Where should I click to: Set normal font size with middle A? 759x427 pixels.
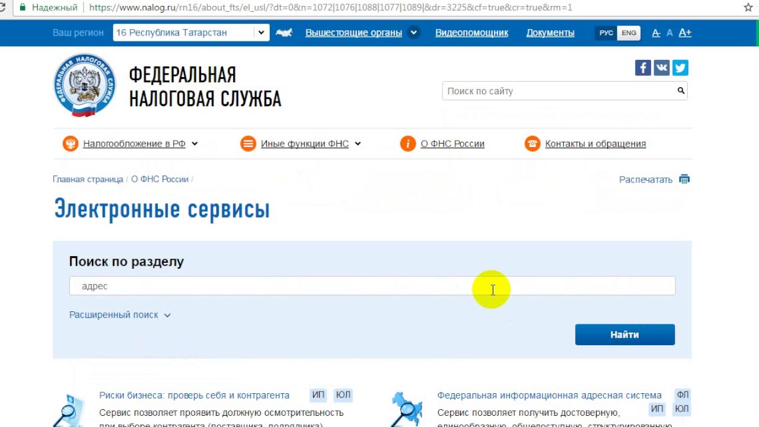pos(669,33)
